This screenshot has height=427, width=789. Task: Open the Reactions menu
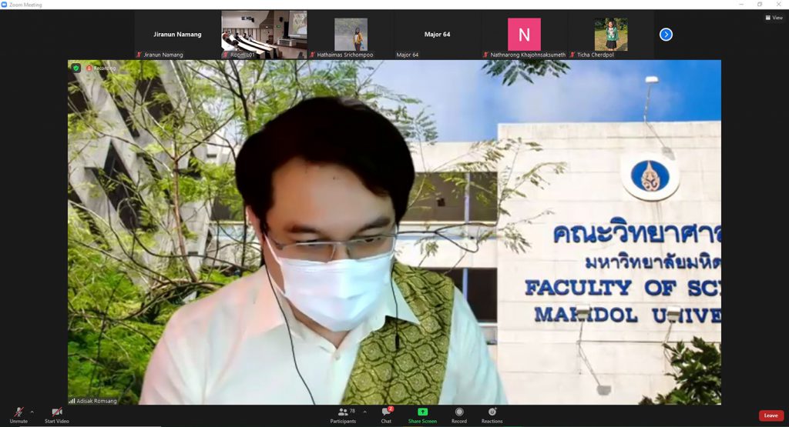click(x=492, y=414)
